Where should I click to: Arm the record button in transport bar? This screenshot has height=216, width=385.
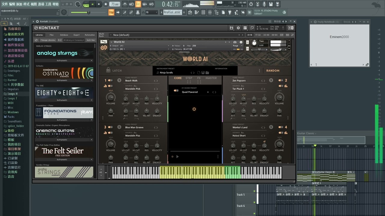(106, 4)
